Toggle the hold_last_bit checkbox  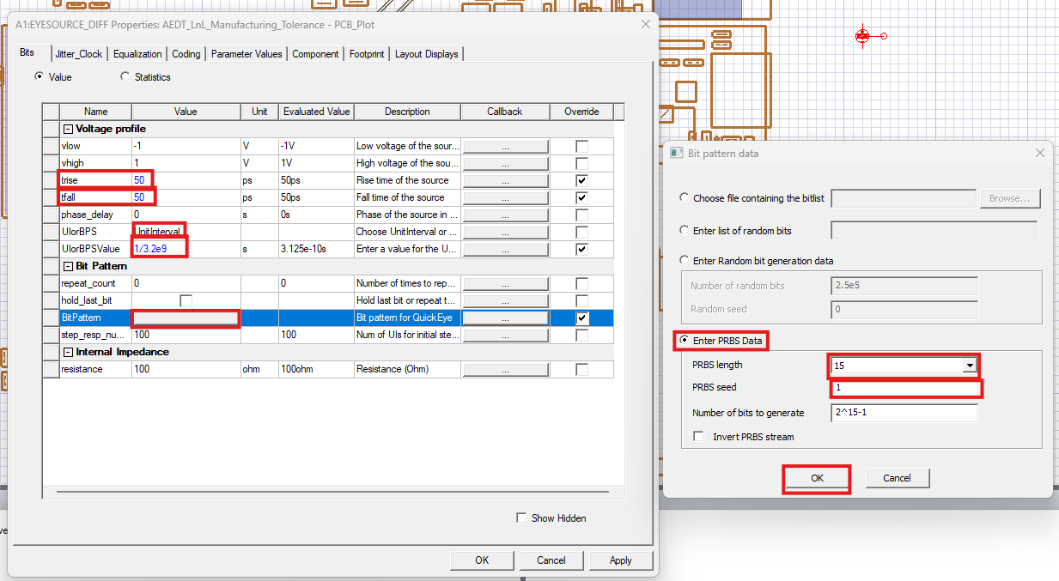[x=184, y=300]
